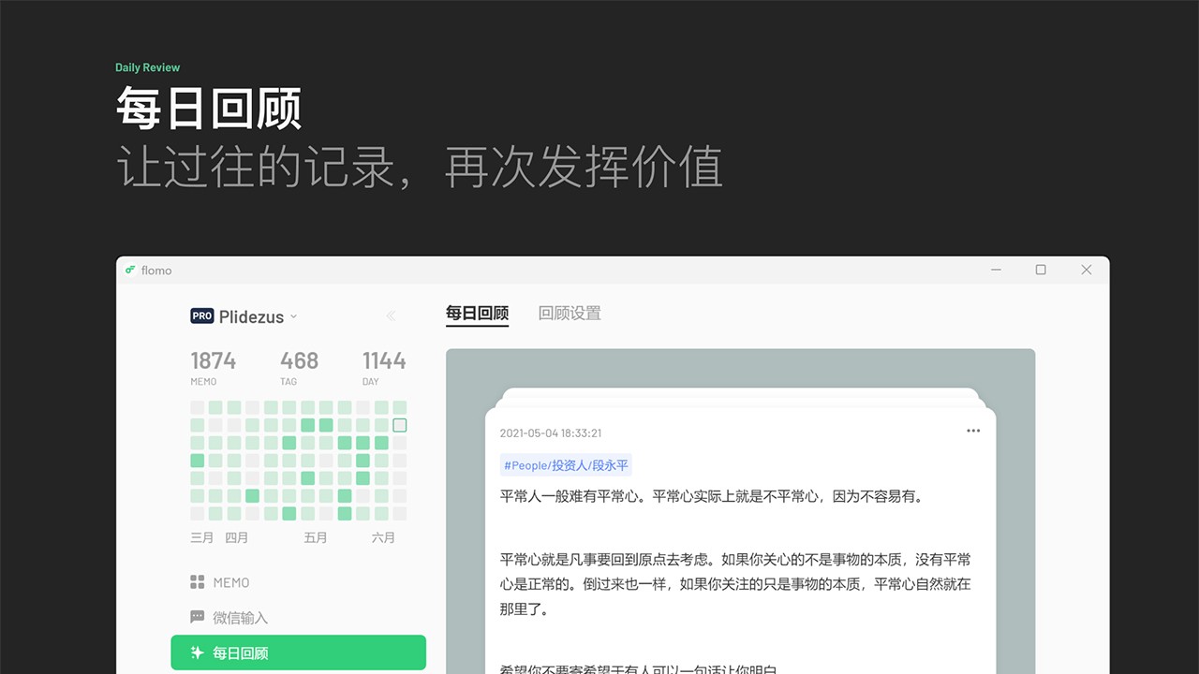Select today's outlined cell in the activity heatmap
This screenshot has height=674, width=1199.
point(400,424)
